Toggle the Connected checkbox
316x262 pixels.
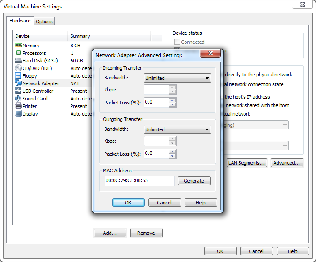click(x=177, y=42)
